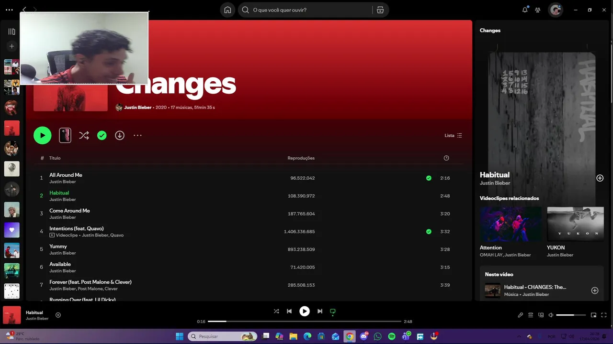Viewport: 613px width, 344px height.
Task: Open Windows Start menu
Action: (180, 337)
